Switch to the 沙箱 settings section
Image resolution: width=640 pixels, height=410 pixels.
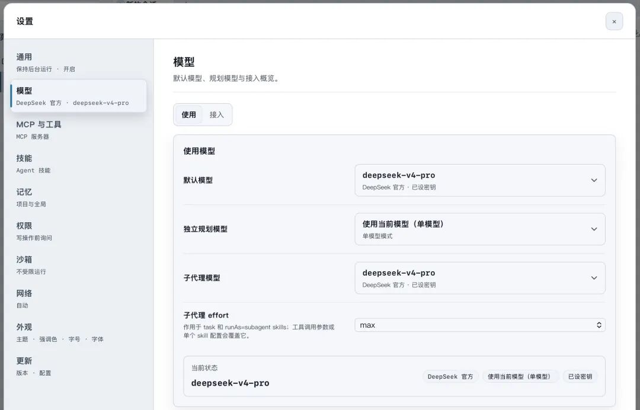point(78,265)
